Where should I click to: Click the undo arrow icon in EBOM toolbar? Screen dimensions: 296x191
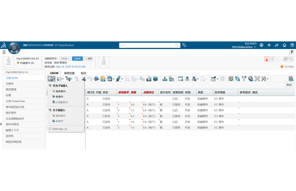pos(90,79)
